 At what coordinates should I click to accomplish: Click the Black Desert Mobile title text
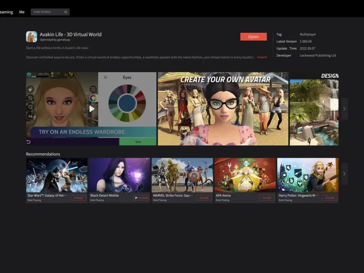click(x=105, y=196)
